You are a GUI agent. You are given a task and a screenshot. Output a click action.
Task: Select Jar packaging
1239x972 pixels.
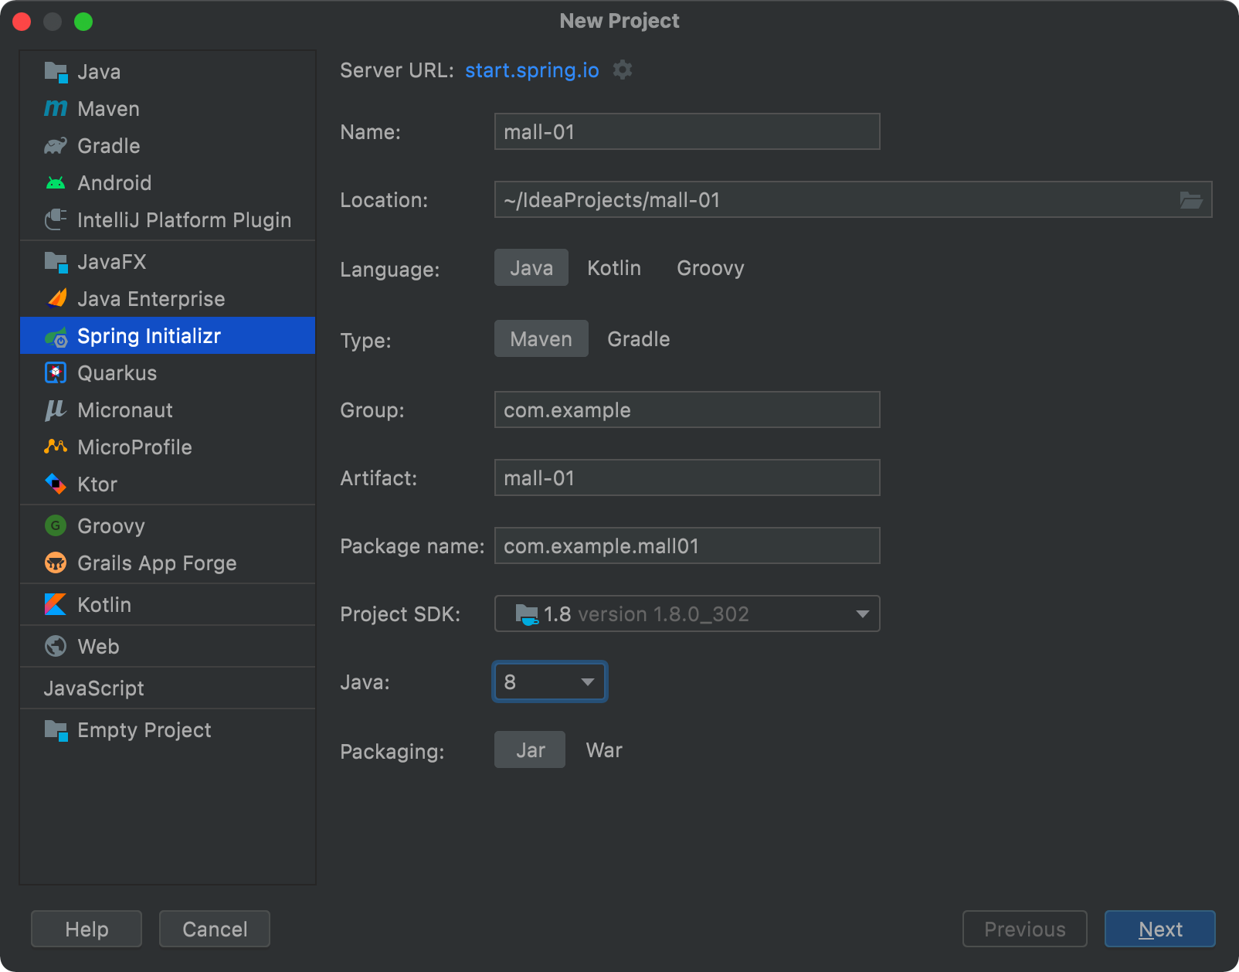530,749
